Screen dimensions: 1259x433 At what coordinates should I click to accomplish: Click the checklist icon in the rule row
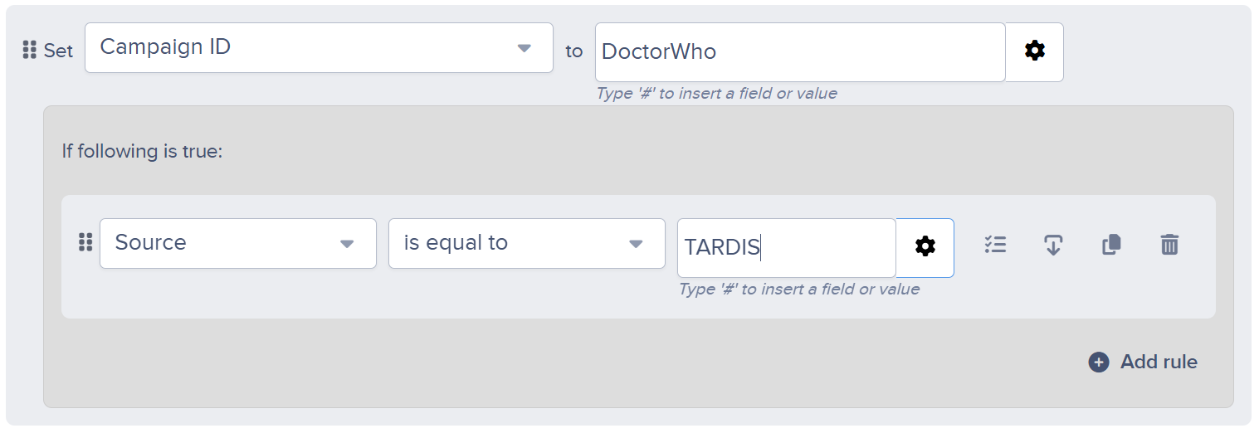coord(995,245)
